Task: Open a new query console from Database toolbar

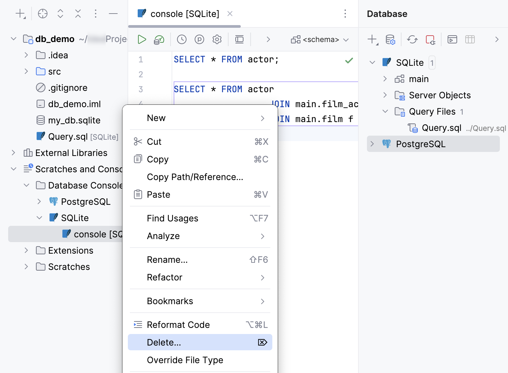Action: tap(452, 39)
